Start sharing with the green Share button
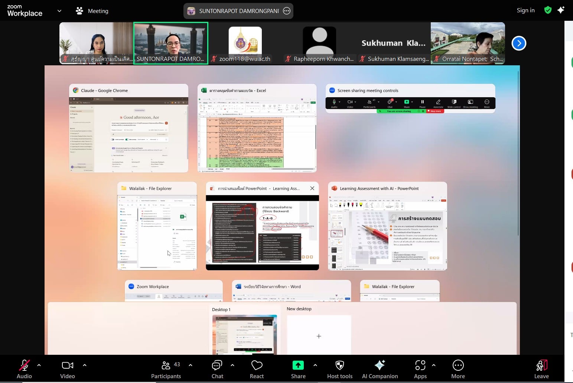 298,369
